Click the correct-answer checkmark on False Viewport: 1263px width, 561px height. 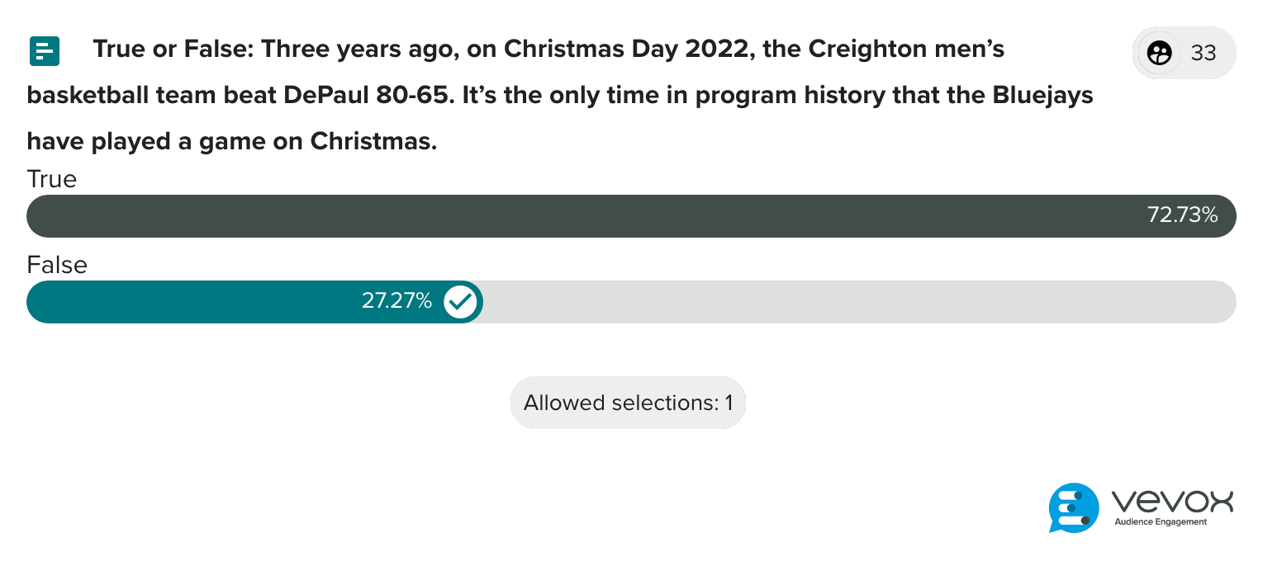(x=460, y=302)
